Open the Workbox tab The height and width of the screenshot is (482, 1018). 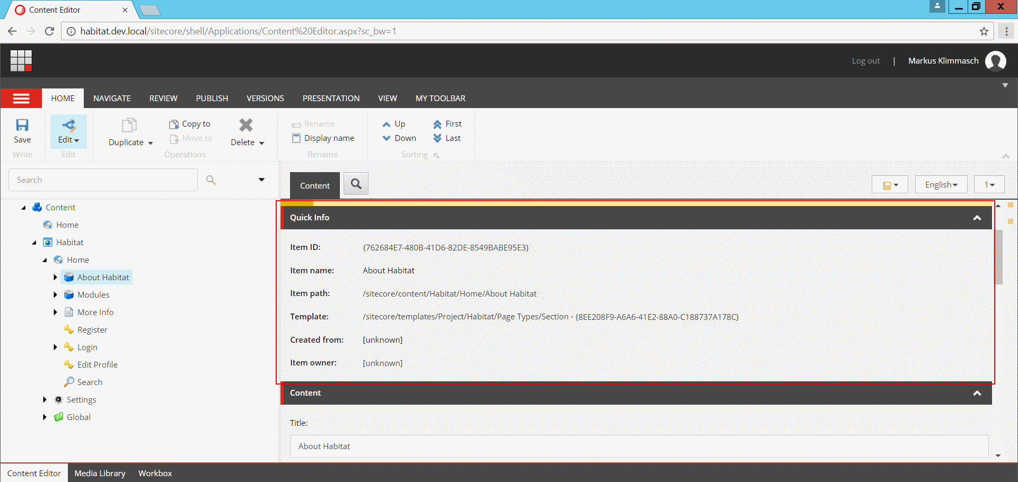coord(155,473)
